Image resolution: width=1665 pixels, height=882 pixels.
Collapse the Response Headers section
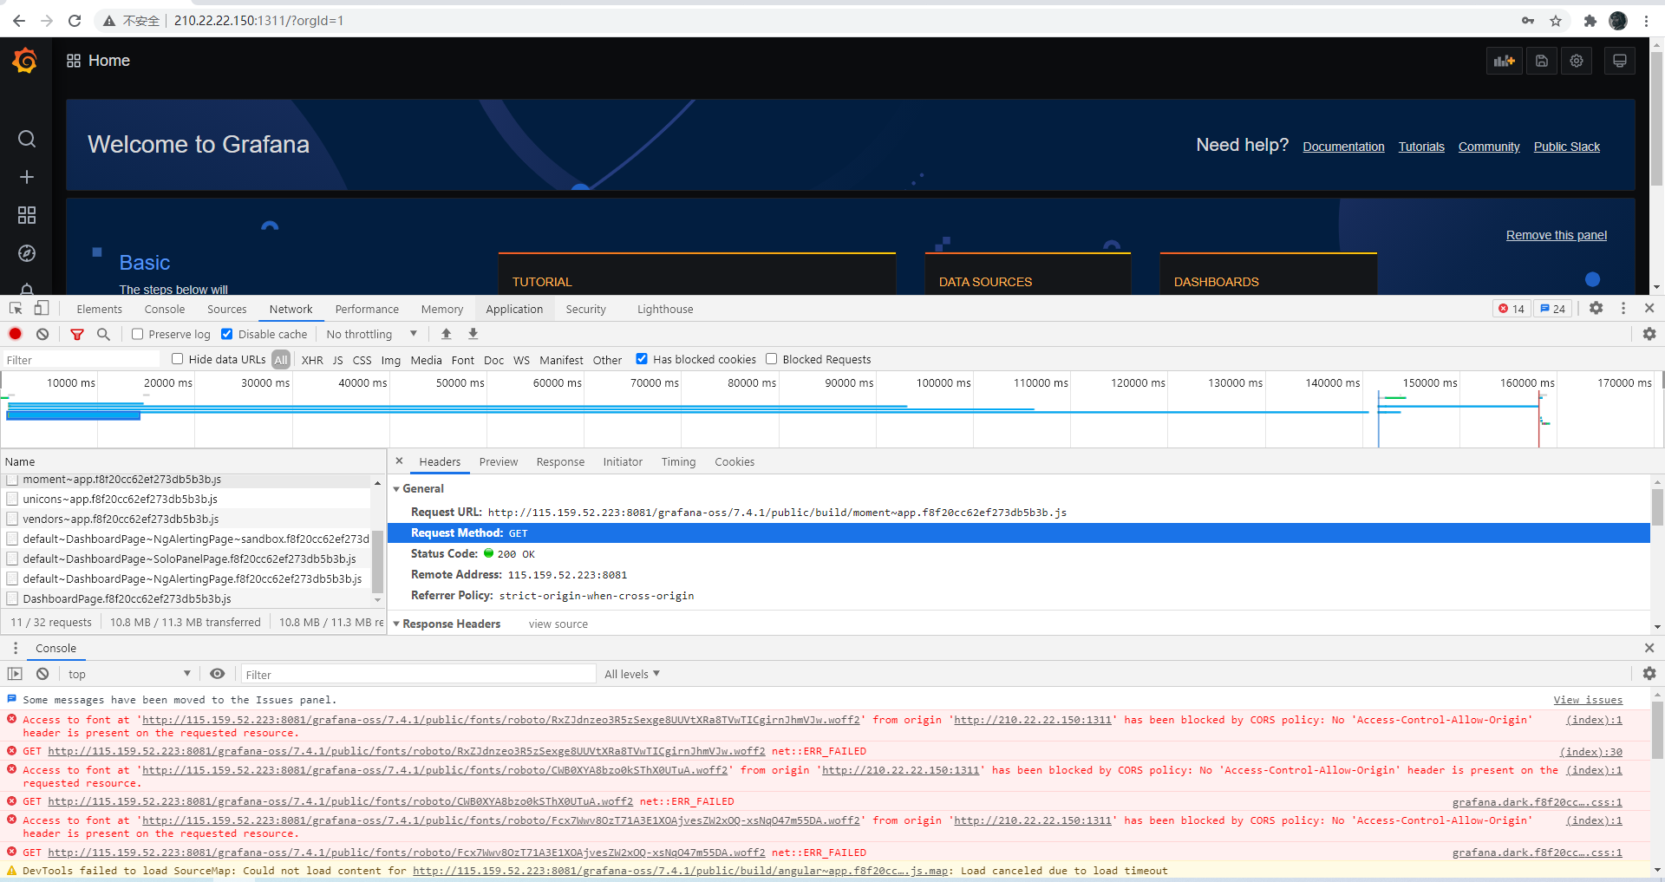(397, 624)
